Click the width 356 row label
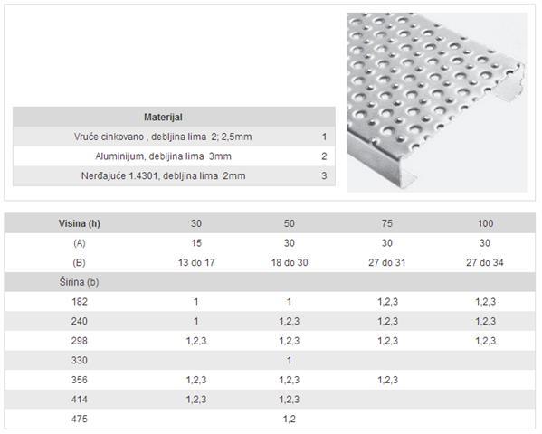This screenshot has height=434, width=542. (79, 380)
